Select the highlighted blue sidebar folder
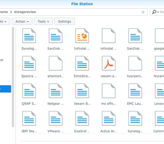164x144 pixels. (x=5, y=89)
